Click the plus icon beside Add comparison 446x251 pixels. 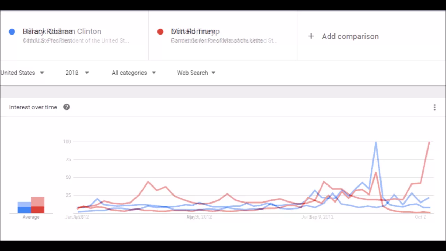coord(311,36)
